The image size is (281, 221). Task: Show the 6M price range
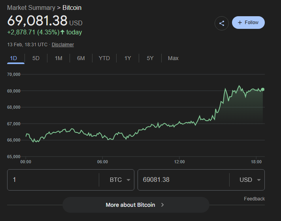pyautogui.click(x=81, y=58)
